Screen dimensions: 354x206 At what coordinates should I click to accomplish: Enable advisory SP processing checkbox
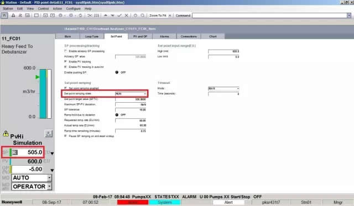pyautogui.click(x=65, y=51)
